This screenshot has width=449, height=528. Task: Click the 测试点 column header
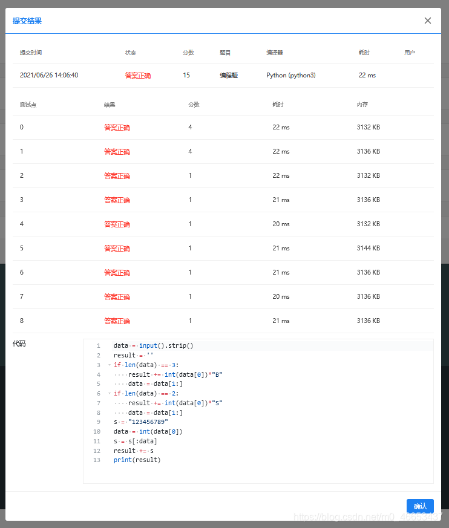[28, 105]
